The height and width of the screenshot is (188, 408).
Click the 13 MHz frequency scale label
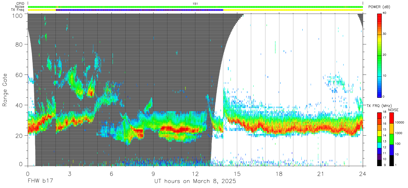click(385, 142)
